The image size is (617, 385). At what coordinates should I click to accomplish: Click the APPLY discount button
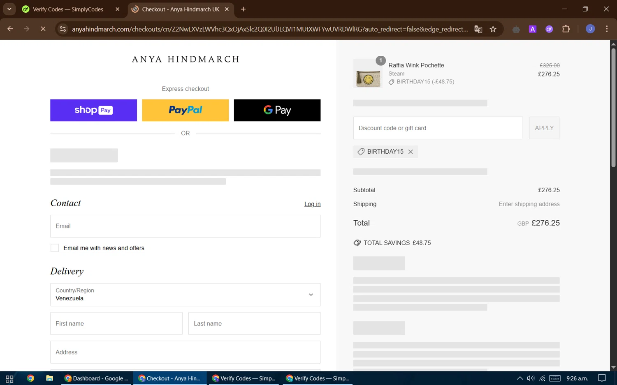click(x=544, y=128)
